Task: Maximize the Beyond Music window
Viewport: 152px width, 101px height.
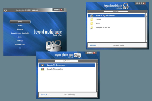Action: point(141,3)
